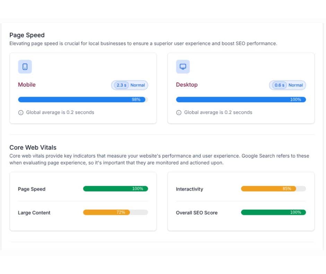Image resolution: width=326 pixels, height=274 pixels.
Task: Toggle the Mobile speed card
Action: click(82, 88)
